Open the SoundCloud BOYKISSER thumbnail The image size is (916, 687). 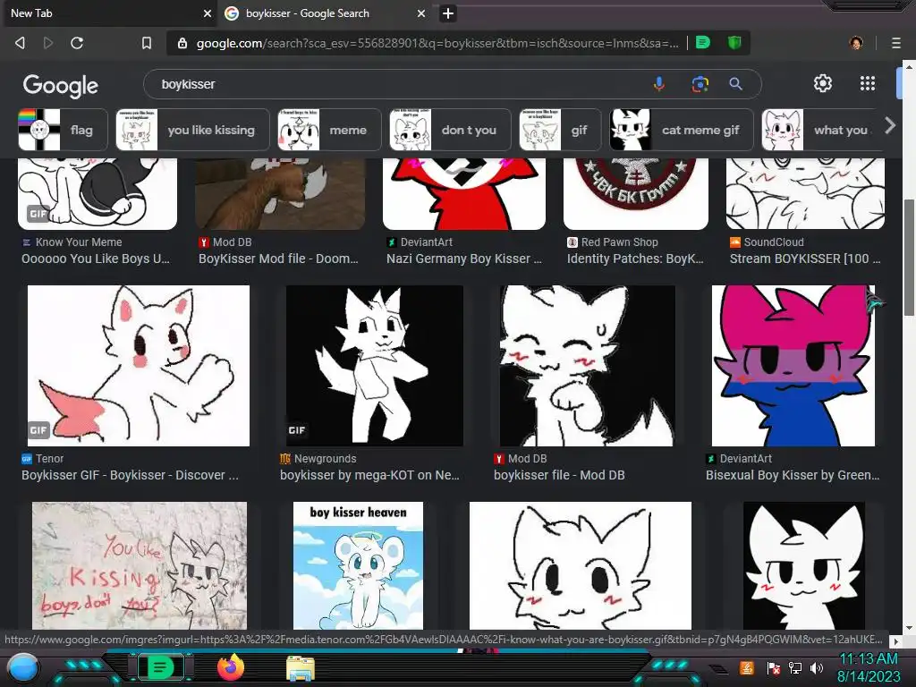tap(805, 194)
